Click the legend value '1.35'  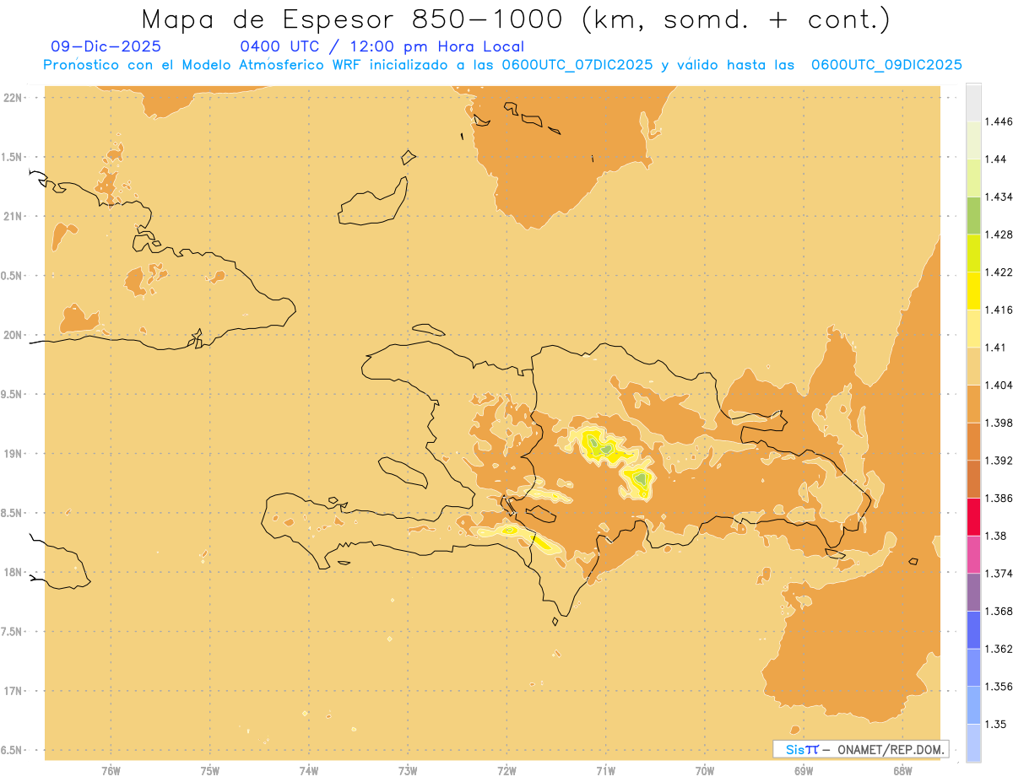coord(996,724)
